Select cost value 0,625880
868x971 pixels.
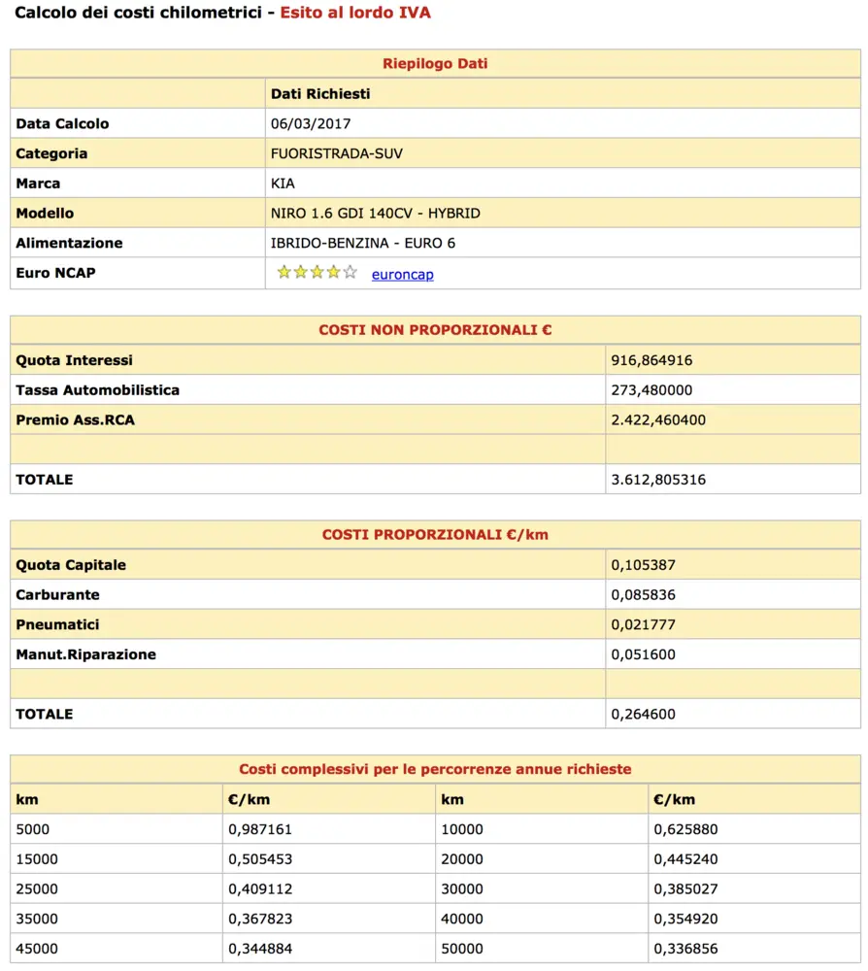coord(686,829)
